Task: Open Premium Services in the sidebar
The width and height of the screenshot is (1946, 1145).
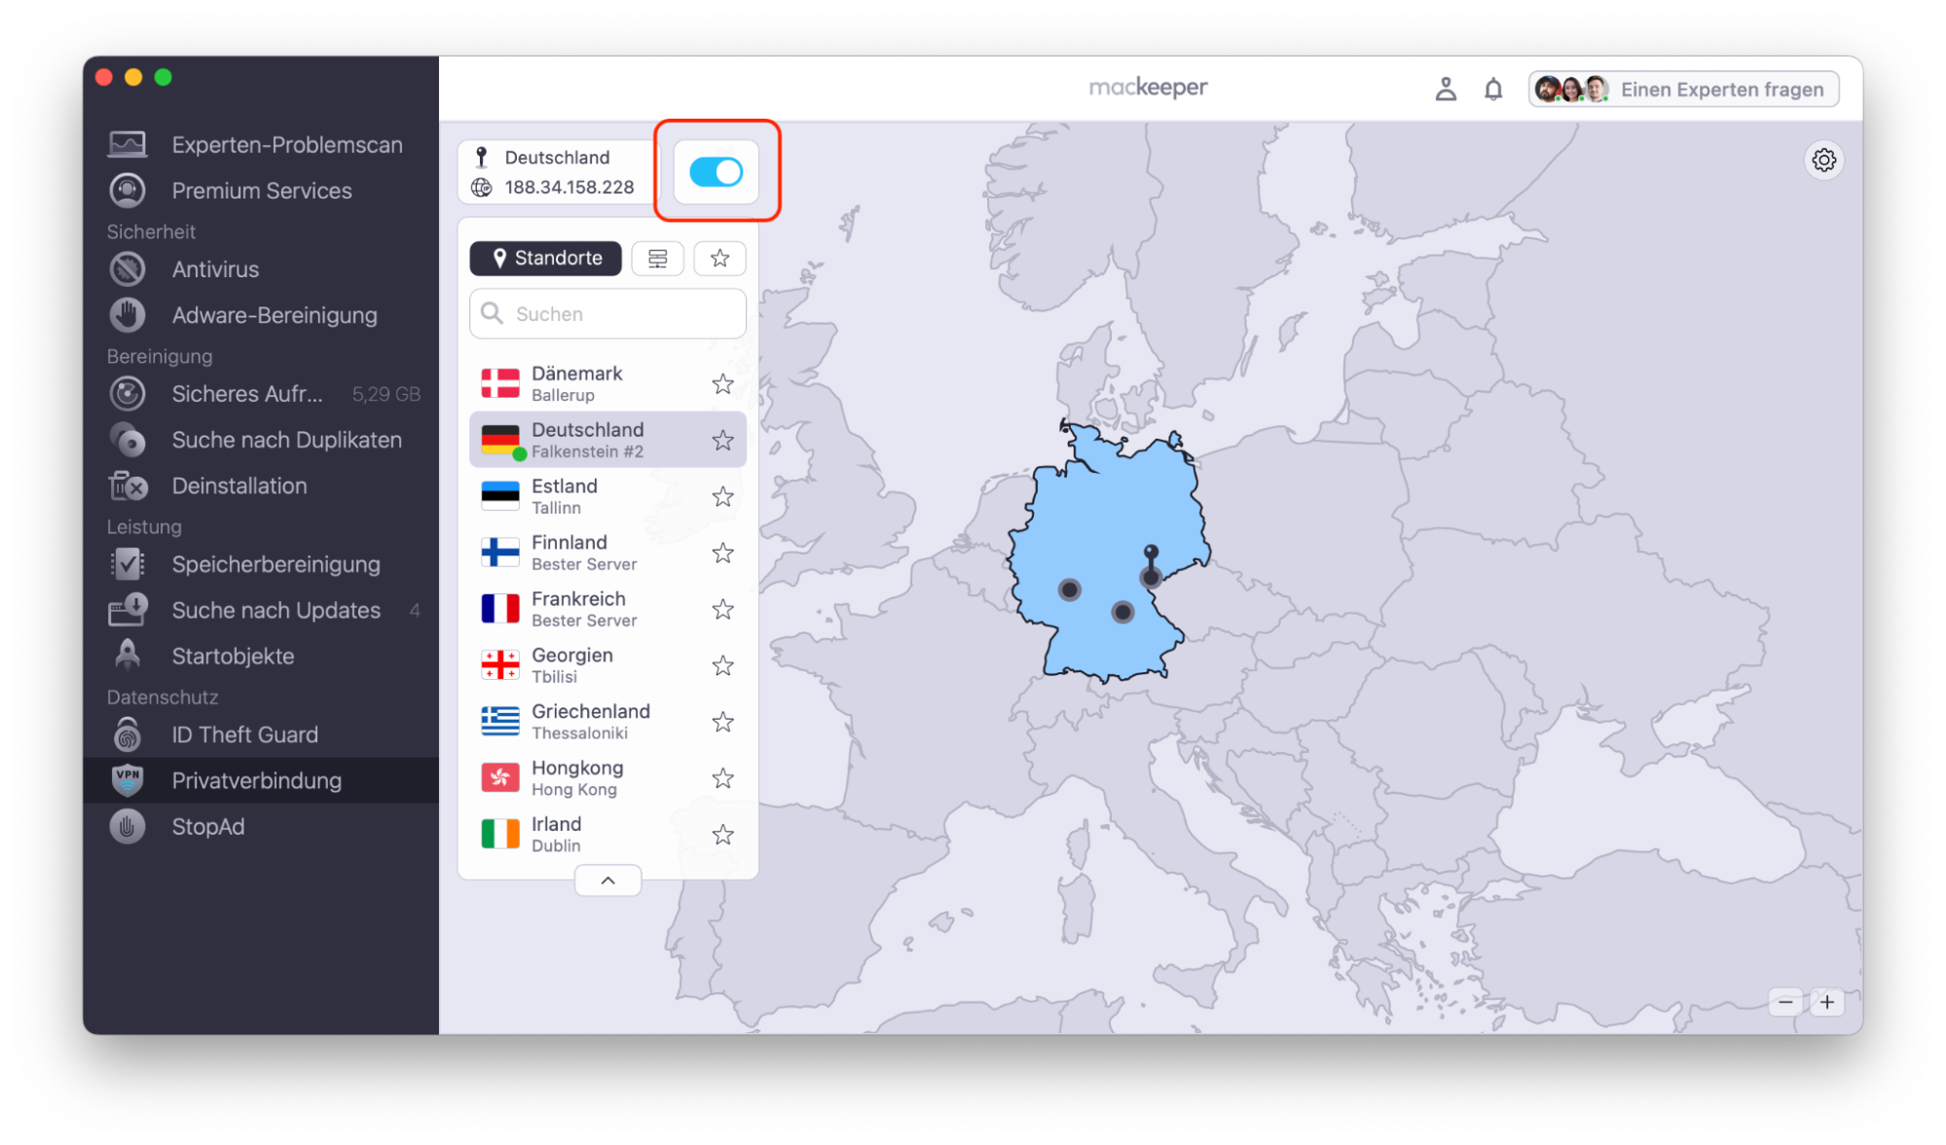Action: pyautogui.click(x=261, y=191)
